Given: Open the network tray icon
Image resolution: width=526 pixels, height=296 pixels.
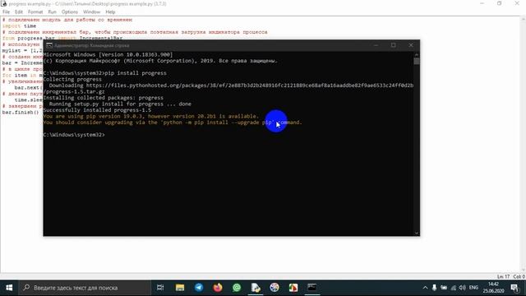Looking at the screenshot, I should tap(453, 288).
